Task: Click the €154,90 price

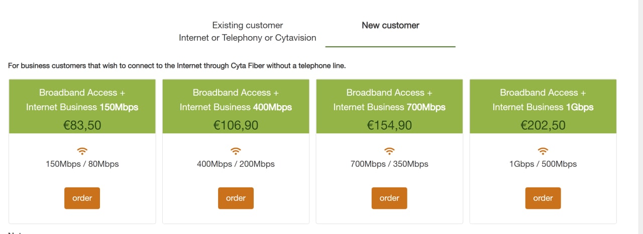Action: point(389,125)
